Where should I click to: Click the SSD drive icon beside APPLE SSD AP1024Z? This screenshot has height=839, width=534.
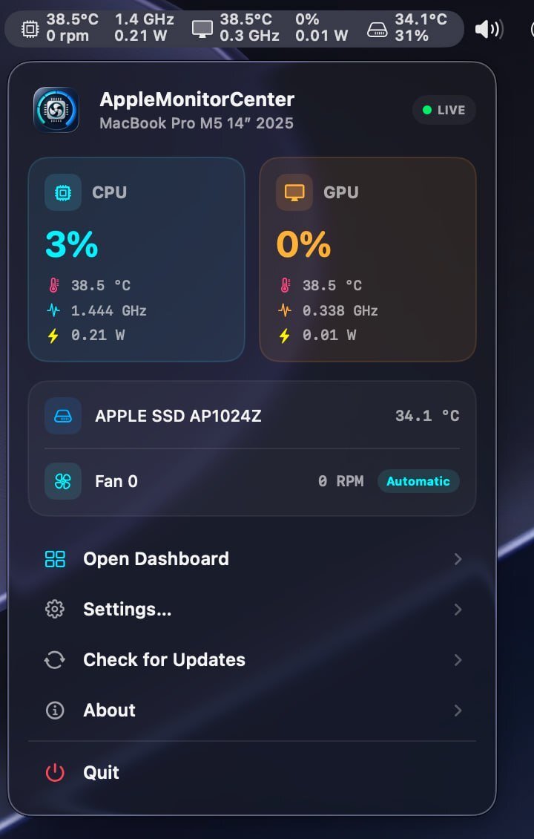[x=63, y=416]
